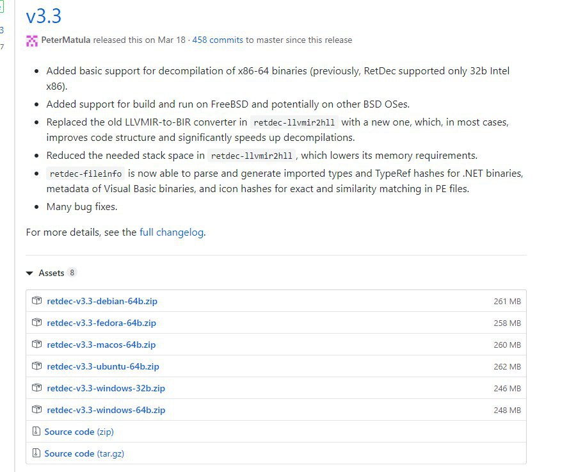The image size is (569, 472).
Task: Open the v3.3 release title link
Action: tap(44, 17)
